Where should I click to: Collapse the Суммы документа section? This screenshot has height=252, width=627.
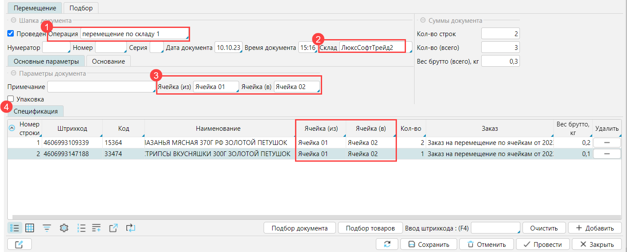click(423, 20)
